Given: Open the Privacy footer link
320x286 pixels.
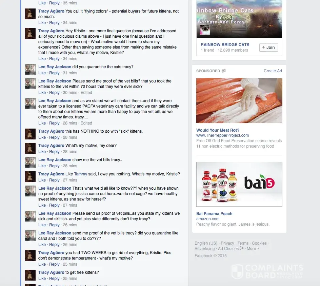Looking at the screenshot, I should (x=227, y=243).
